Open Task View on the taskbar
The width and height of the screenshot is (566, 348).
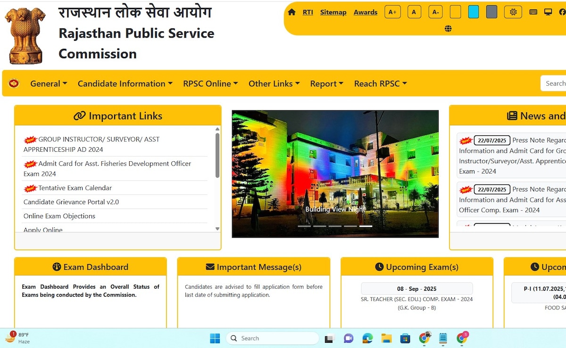pyautogui.click(x=329, y=338)
